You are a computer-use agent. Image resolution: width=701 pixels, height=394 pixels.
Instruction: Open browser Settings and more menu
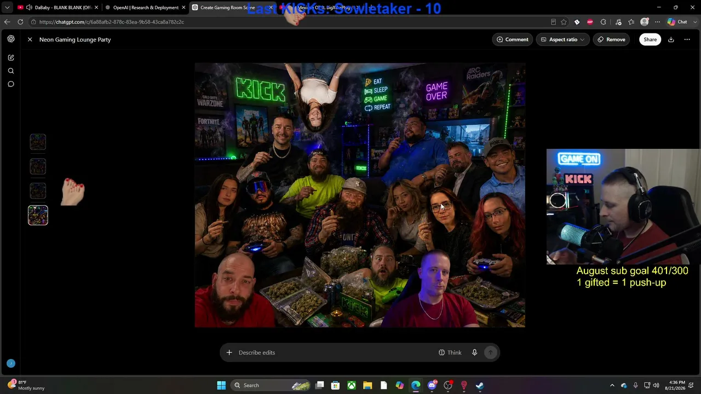point(657,22)
